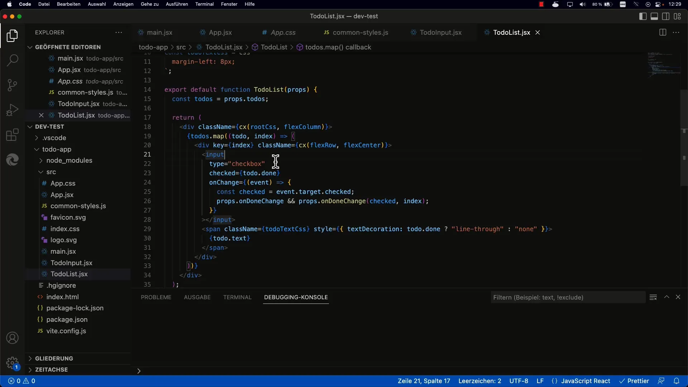Close the bottom panel

coord(678,297)
